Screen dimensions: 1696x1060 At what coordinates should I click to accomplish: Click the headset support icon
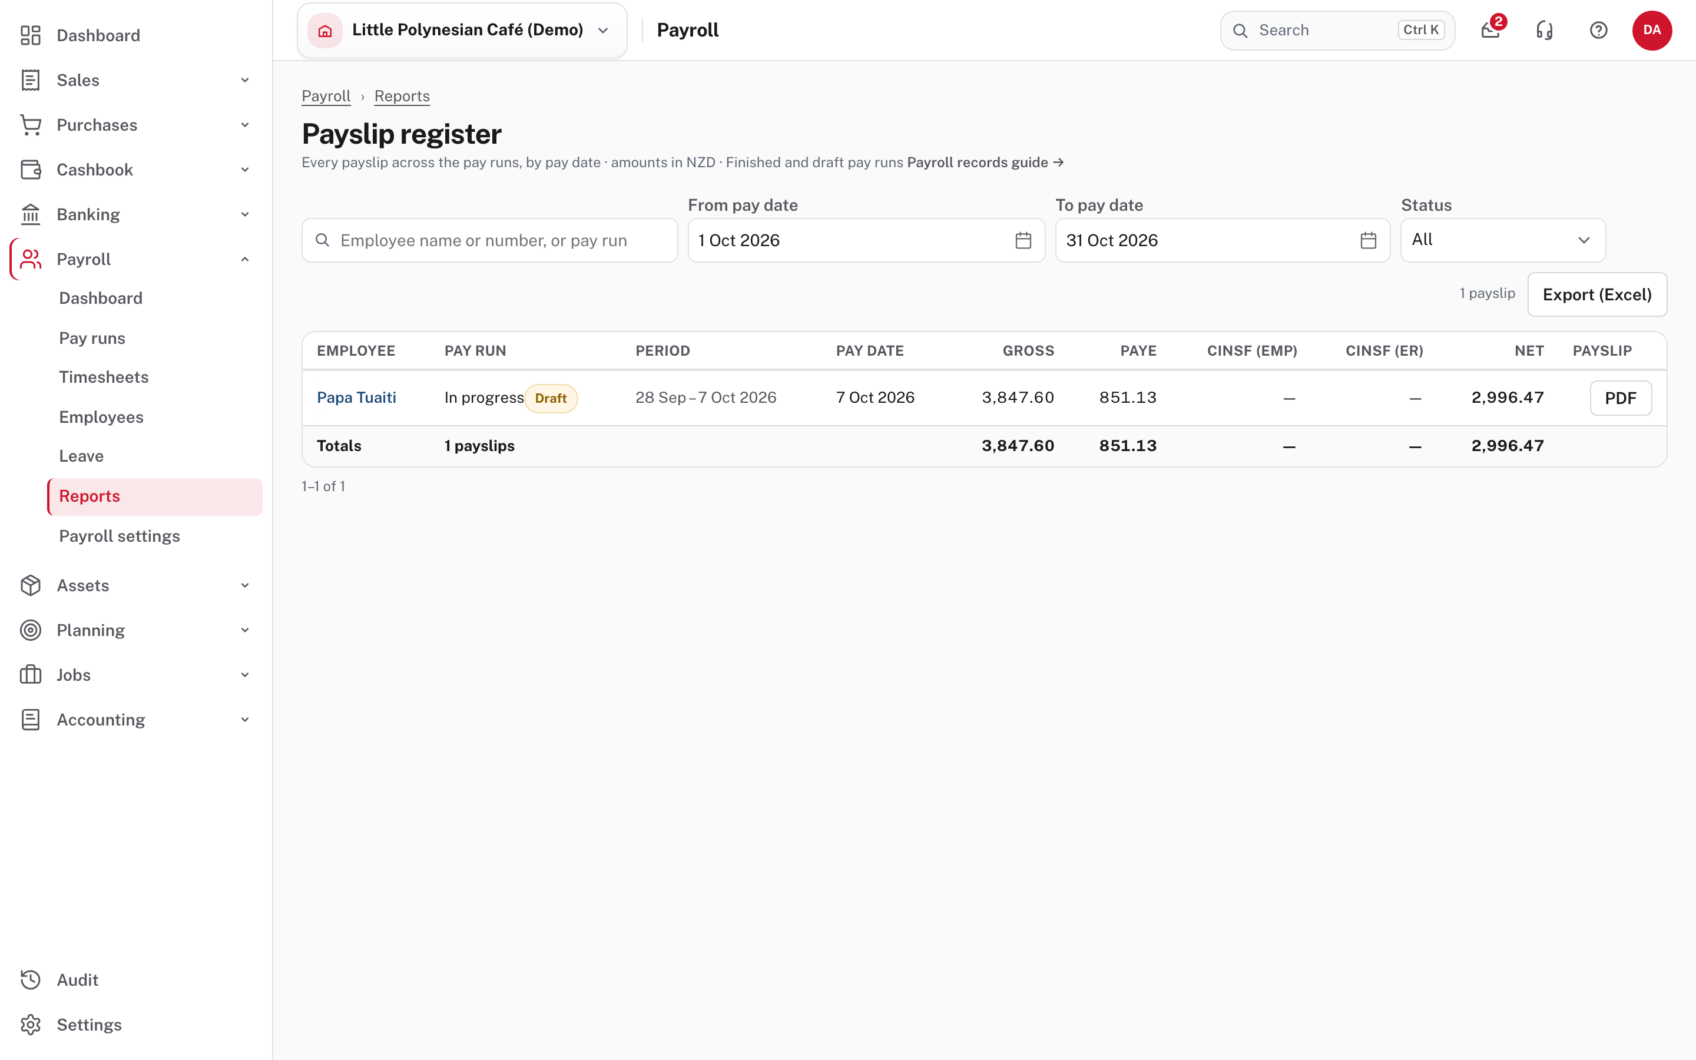[1545, 30]
